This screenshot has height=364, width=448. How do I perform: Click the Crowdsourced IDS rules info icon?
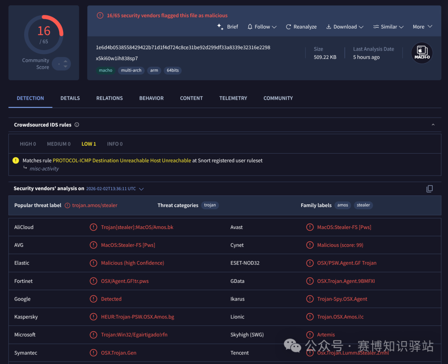coord(77,125)
